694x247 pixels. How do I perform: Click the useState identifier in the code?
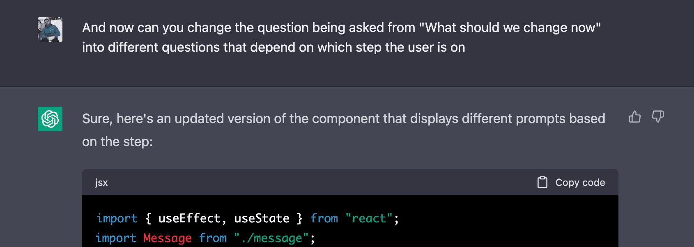(x=262, y=218)
